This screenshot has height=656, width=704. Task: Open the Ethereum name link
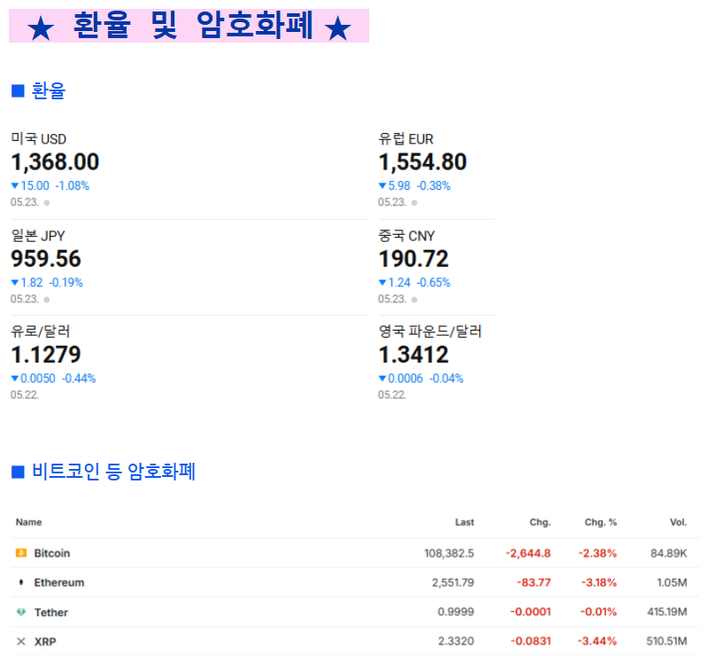click(59, 582)
